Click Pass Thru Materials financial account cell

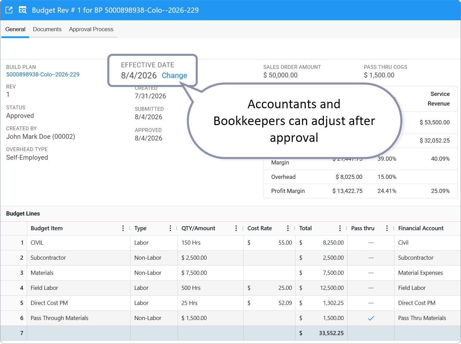coord(427,318)
